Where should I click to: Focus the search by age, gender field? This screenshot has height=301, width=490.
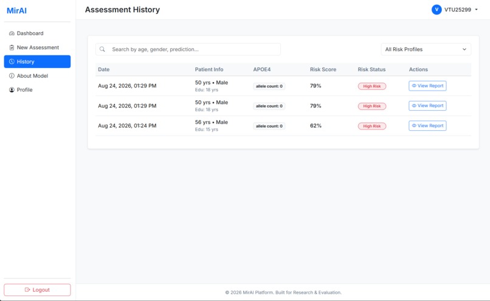[188, 49]
